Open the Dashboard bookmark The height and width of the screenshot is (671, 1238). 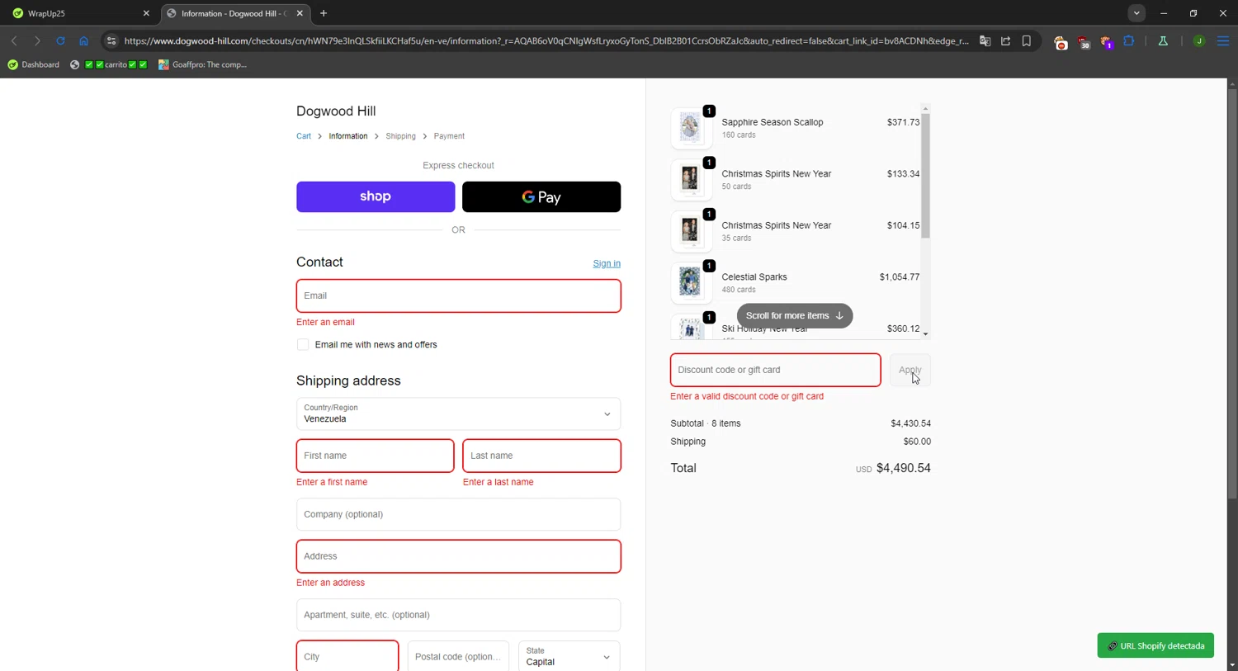pos(34,64)
